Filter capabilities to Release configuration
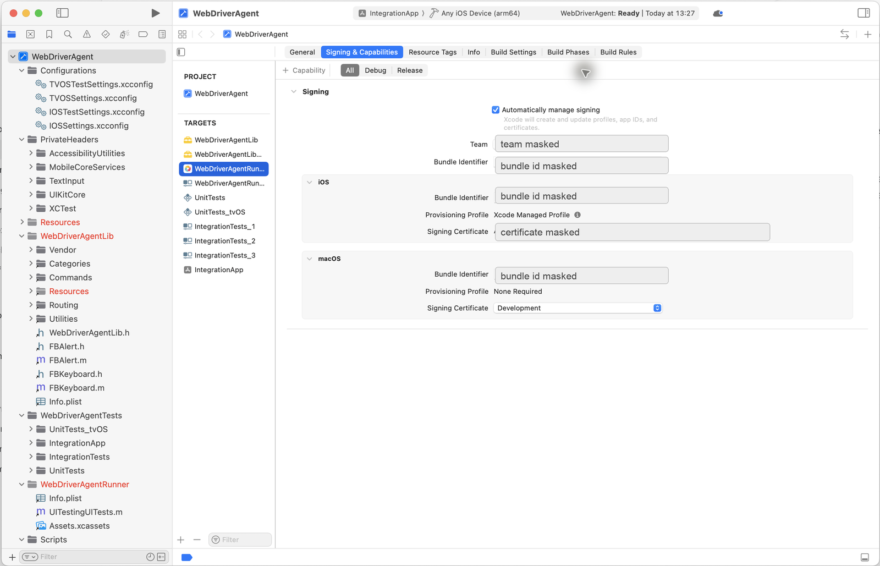Image resolution: width=880 pixels, height=566 pixels. tap(410, 70)
